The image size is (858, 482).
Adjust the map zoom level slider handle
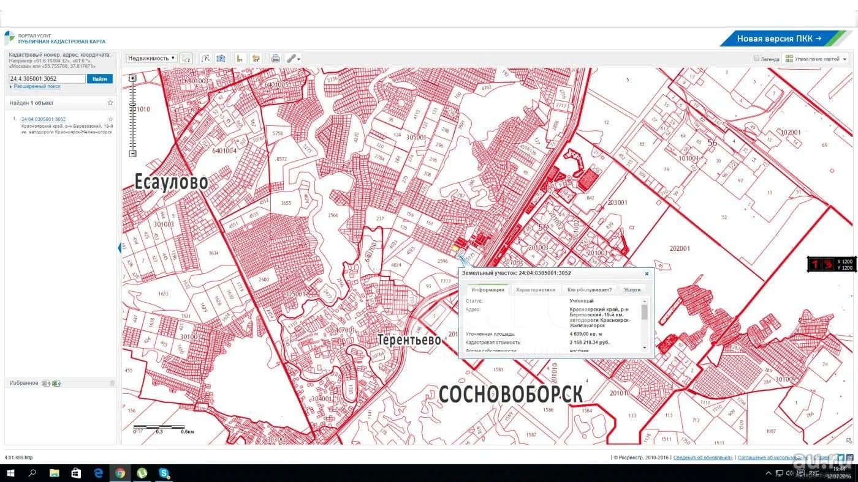(x=132, y=105)
